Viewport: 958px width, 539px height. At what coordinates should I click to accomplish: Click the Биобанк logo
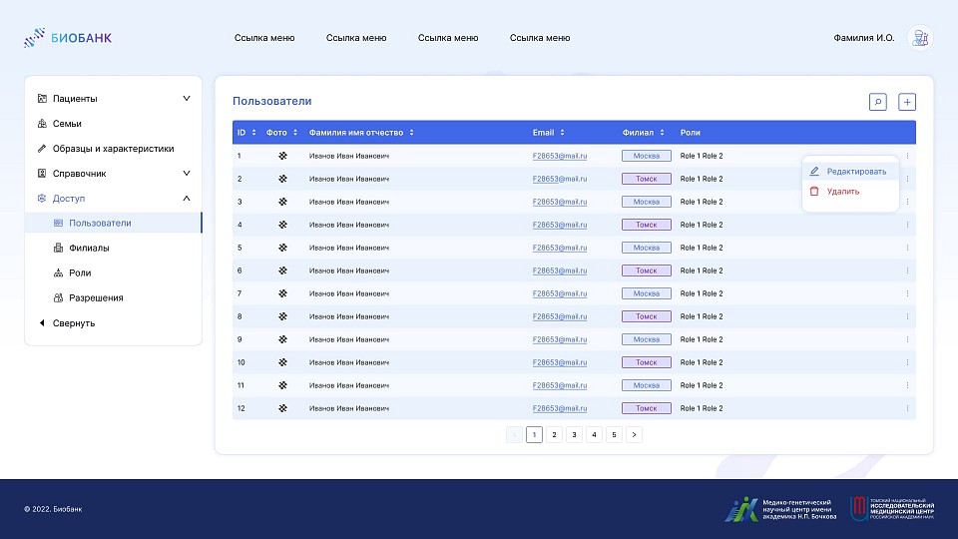[x=68, y=38]
